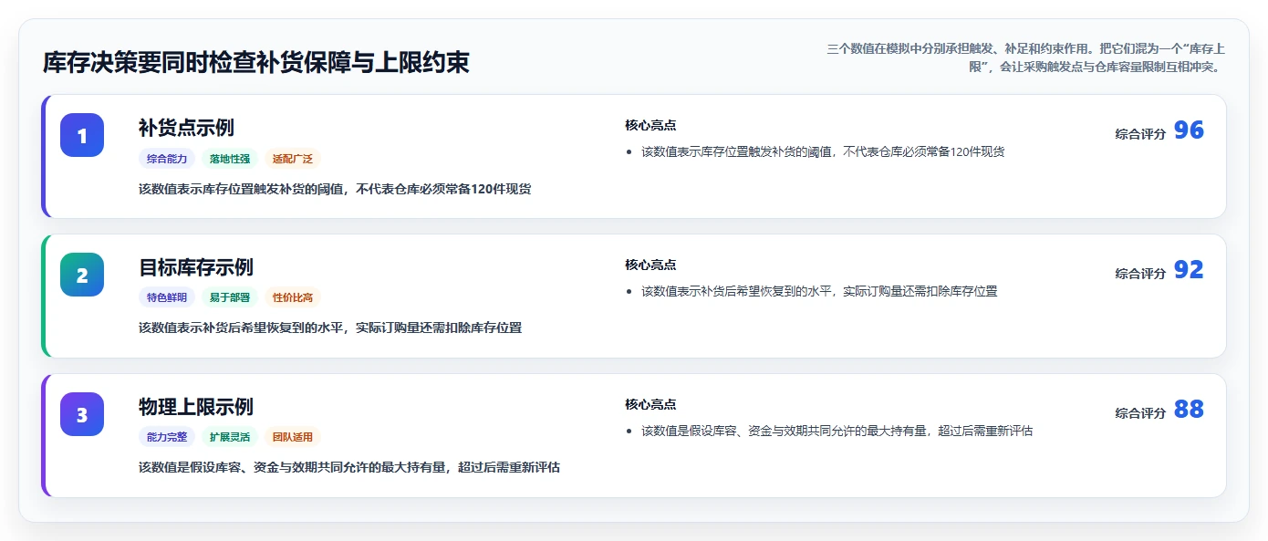Click the number 3 rank badge
The height and width of the screenshot is (541, 1268).
(82, 414)
